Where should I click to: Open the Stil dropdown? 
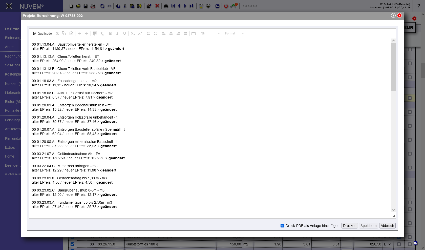tap(210, 33)
